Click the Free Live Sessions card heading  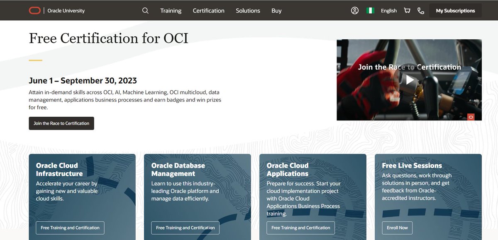coord(412,165)
